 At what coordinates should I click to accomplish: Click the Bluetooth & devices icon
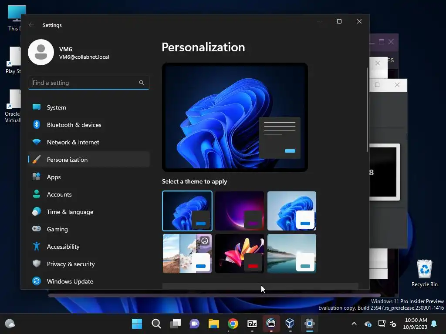[x=37, y=124]
